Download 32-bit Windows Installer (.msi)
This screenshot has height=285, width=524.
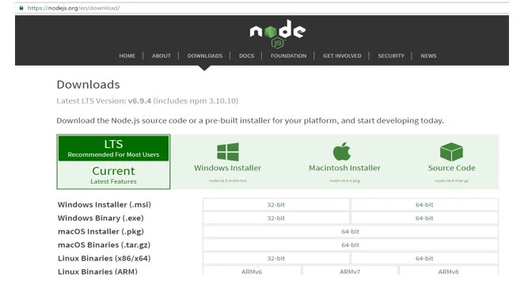point(276,205)
